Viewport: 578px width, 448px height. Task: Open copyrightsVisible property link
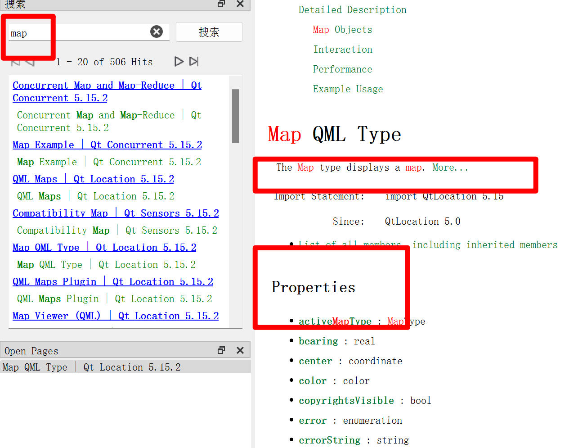click(x=346, y=400)
